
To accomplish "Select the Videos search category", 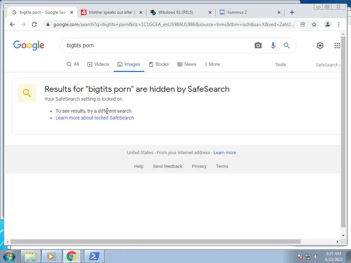I will click(98, 64).
